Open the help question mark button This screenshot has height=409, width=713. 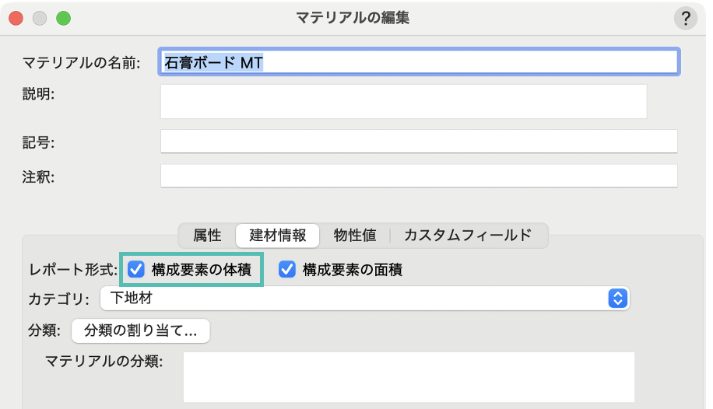685,19
